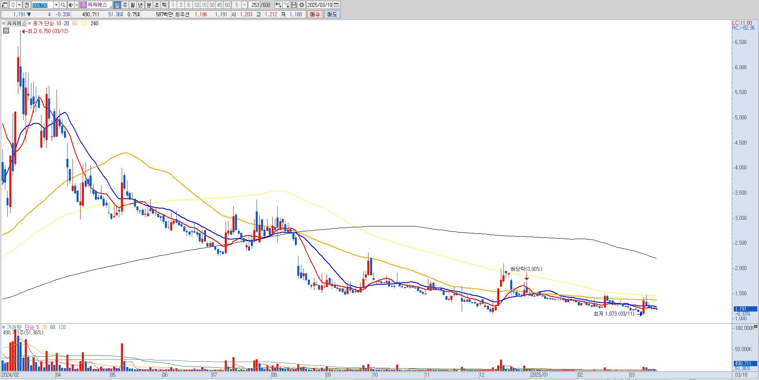759x380 pixels.
Task: Click the speaker sound alert icon
Action: 71,5
